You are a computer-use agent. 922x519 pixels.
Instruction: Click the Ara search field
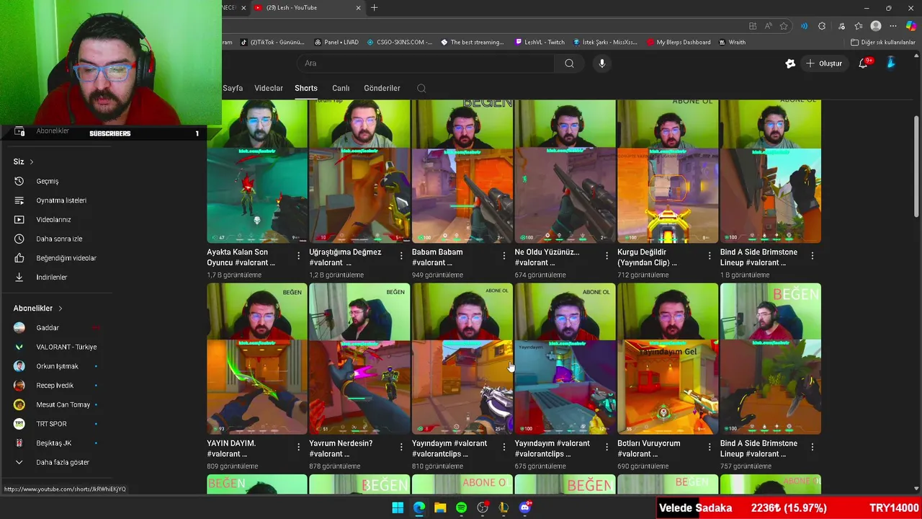(x=426, y=63)
